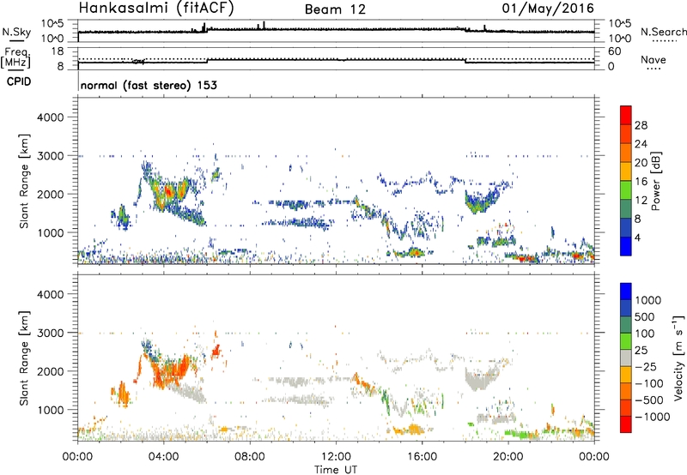Click the 12:00 time tick label
Viewport: 687px width, 475px height.
pyautogui.click(x=336, y=457)
